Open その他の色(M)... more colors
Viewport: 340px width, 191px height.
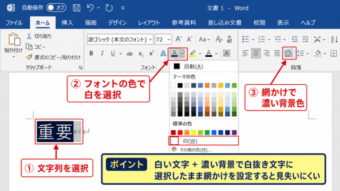point(204,150)
